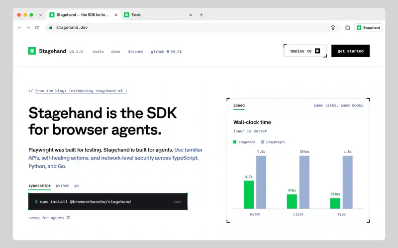Click the Stagehand green logo icon

tap(32, 51)
